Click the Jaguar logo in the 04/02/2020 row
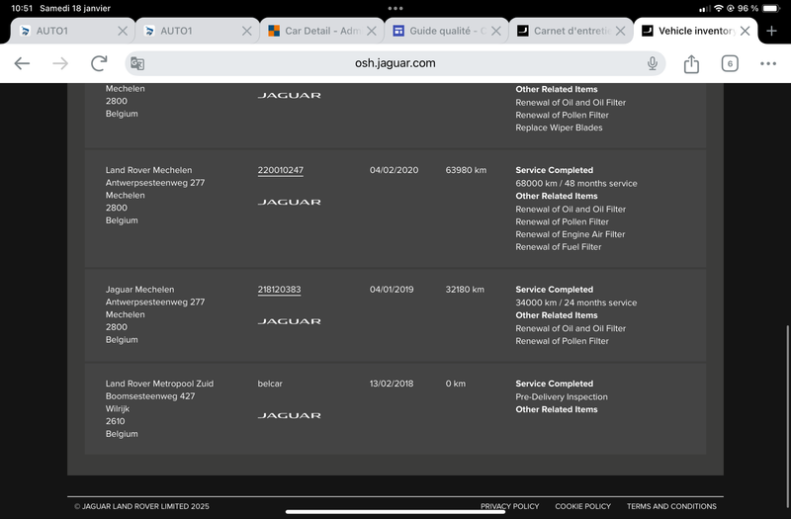Viewport: 791px width, 519px height. (x=289, y=202)
